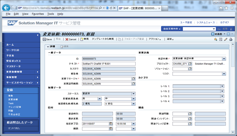The height and width of the screenshot is (136, 237).
Task: Click the Task create link
Action: [11, 103]
